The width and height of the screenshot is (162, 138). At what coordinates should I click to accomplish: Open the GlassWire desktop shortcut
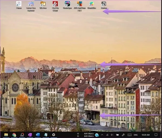[92, 4]
